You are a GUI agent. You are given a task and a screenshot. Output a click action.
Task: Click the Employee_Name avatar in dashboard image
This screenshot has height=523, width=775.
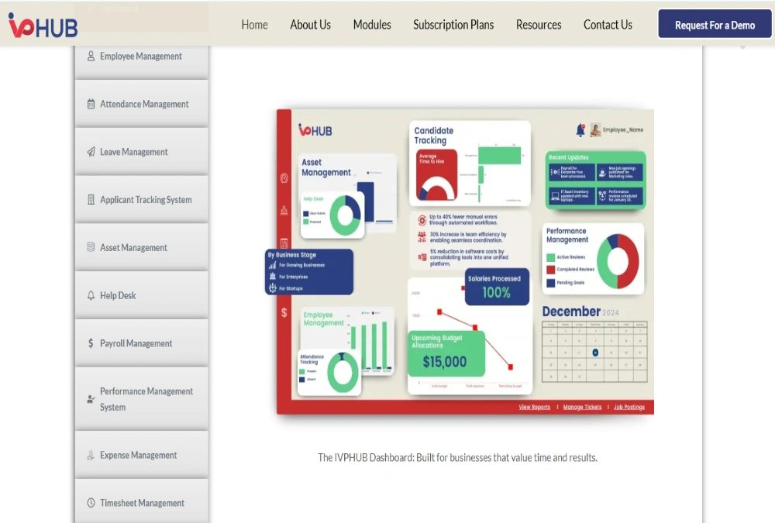595,130
